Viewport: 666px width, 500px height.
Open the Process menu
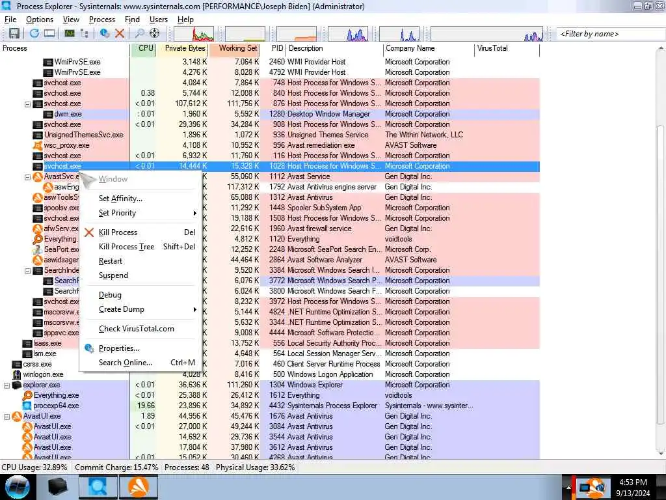pyautogui.click(x=102, y=20)
